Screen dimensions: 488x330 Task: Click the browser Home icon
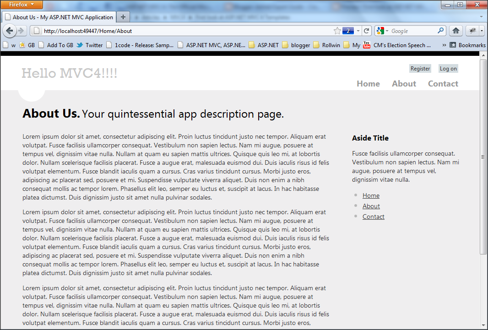(x=456, y=31)
